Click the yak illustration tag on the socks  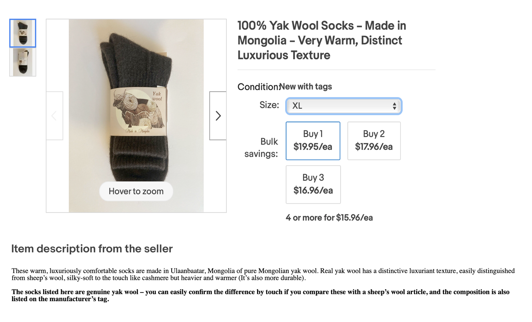click(x=138, y=111)
